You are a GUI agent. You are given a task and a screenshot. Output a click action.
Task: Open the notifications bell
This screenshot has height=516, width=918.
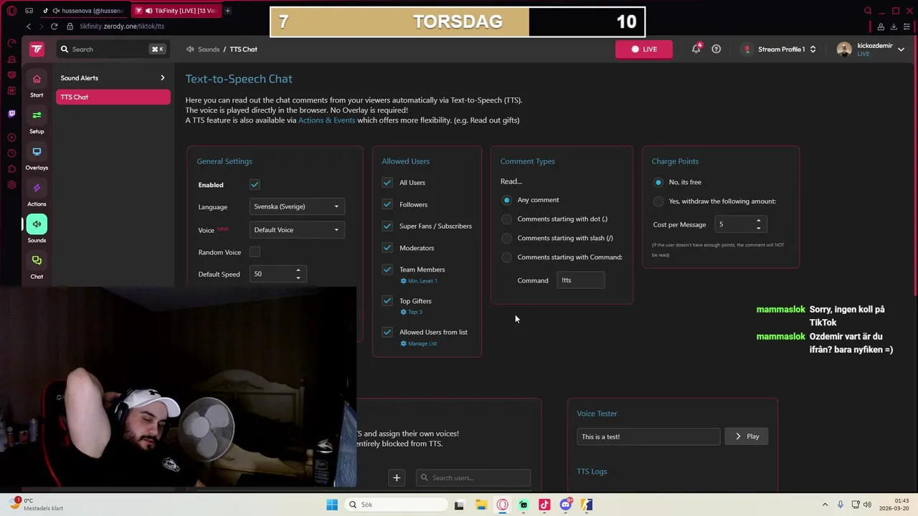696,49
